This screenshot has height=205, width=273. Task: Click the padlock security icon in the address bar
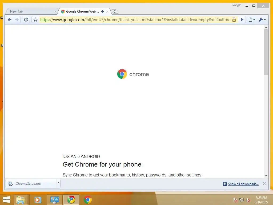point(234,19)
